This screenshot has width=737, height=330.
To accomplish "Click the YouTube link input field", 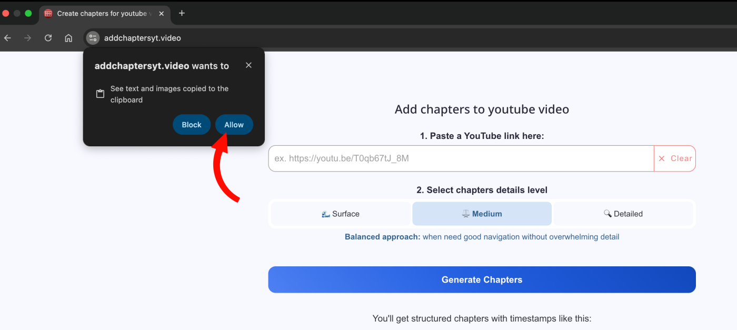I will [x=461, y=158].
